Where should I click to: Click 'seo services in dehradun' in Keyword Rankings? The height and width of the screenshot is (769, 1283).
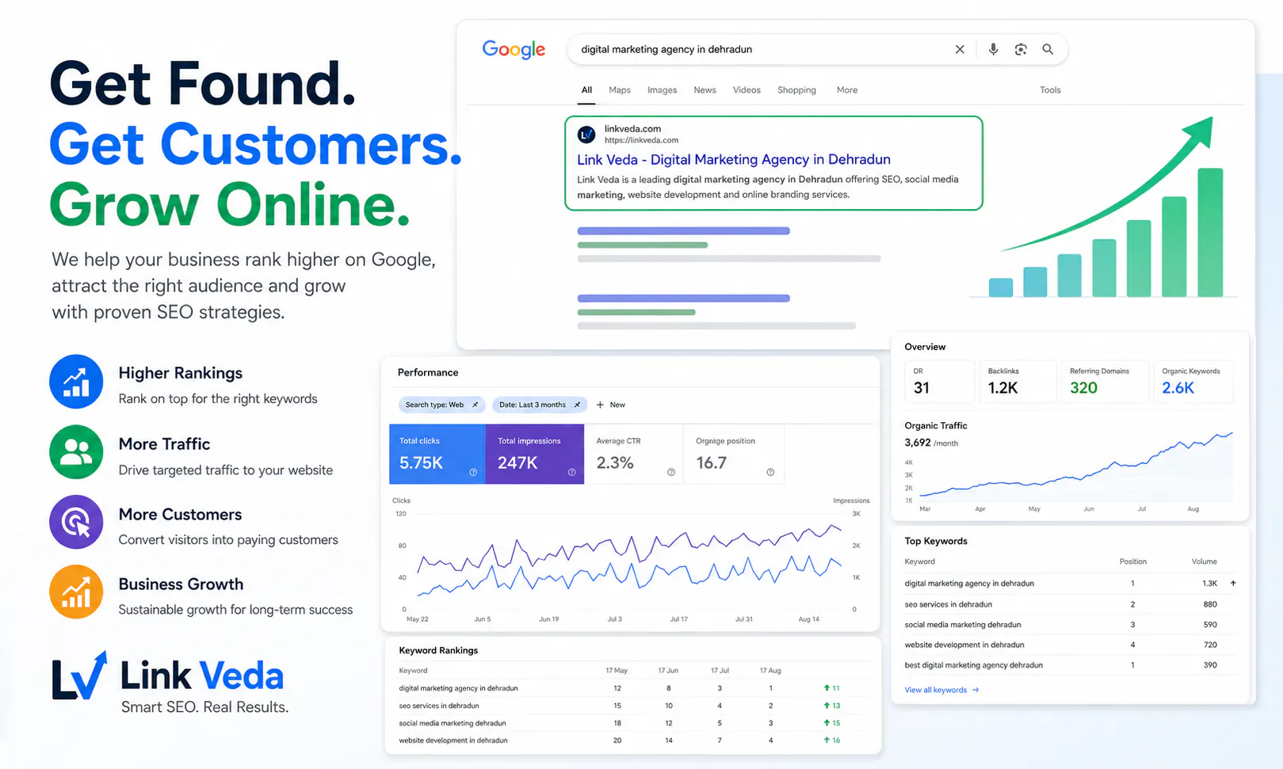[439, 706]
